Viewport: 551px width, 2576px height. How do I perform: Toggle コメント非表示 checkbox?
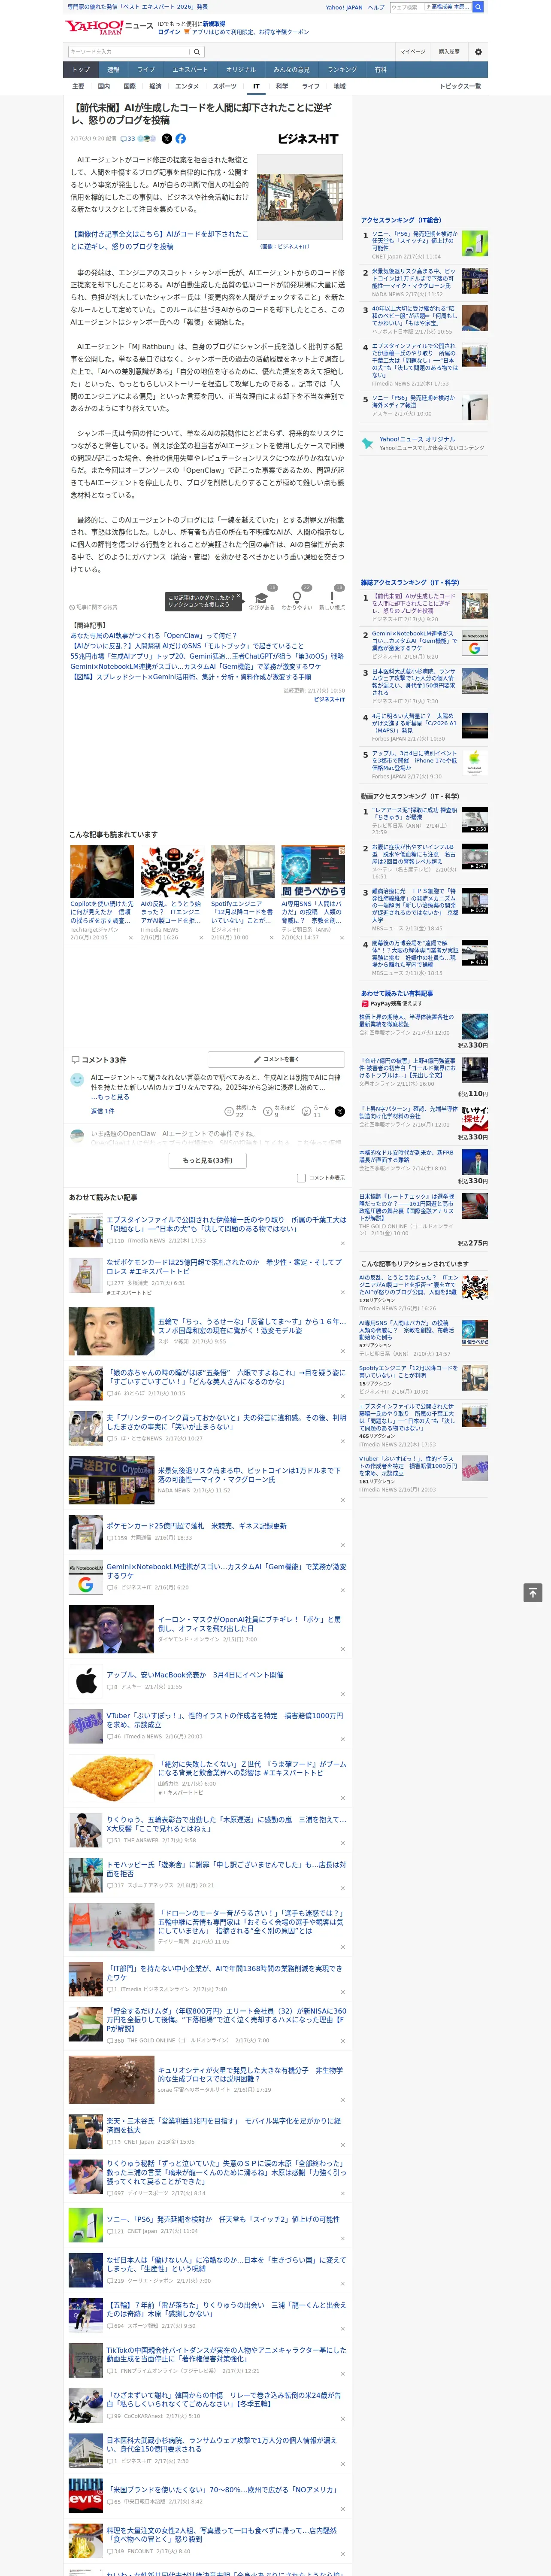click(301, 1178)
